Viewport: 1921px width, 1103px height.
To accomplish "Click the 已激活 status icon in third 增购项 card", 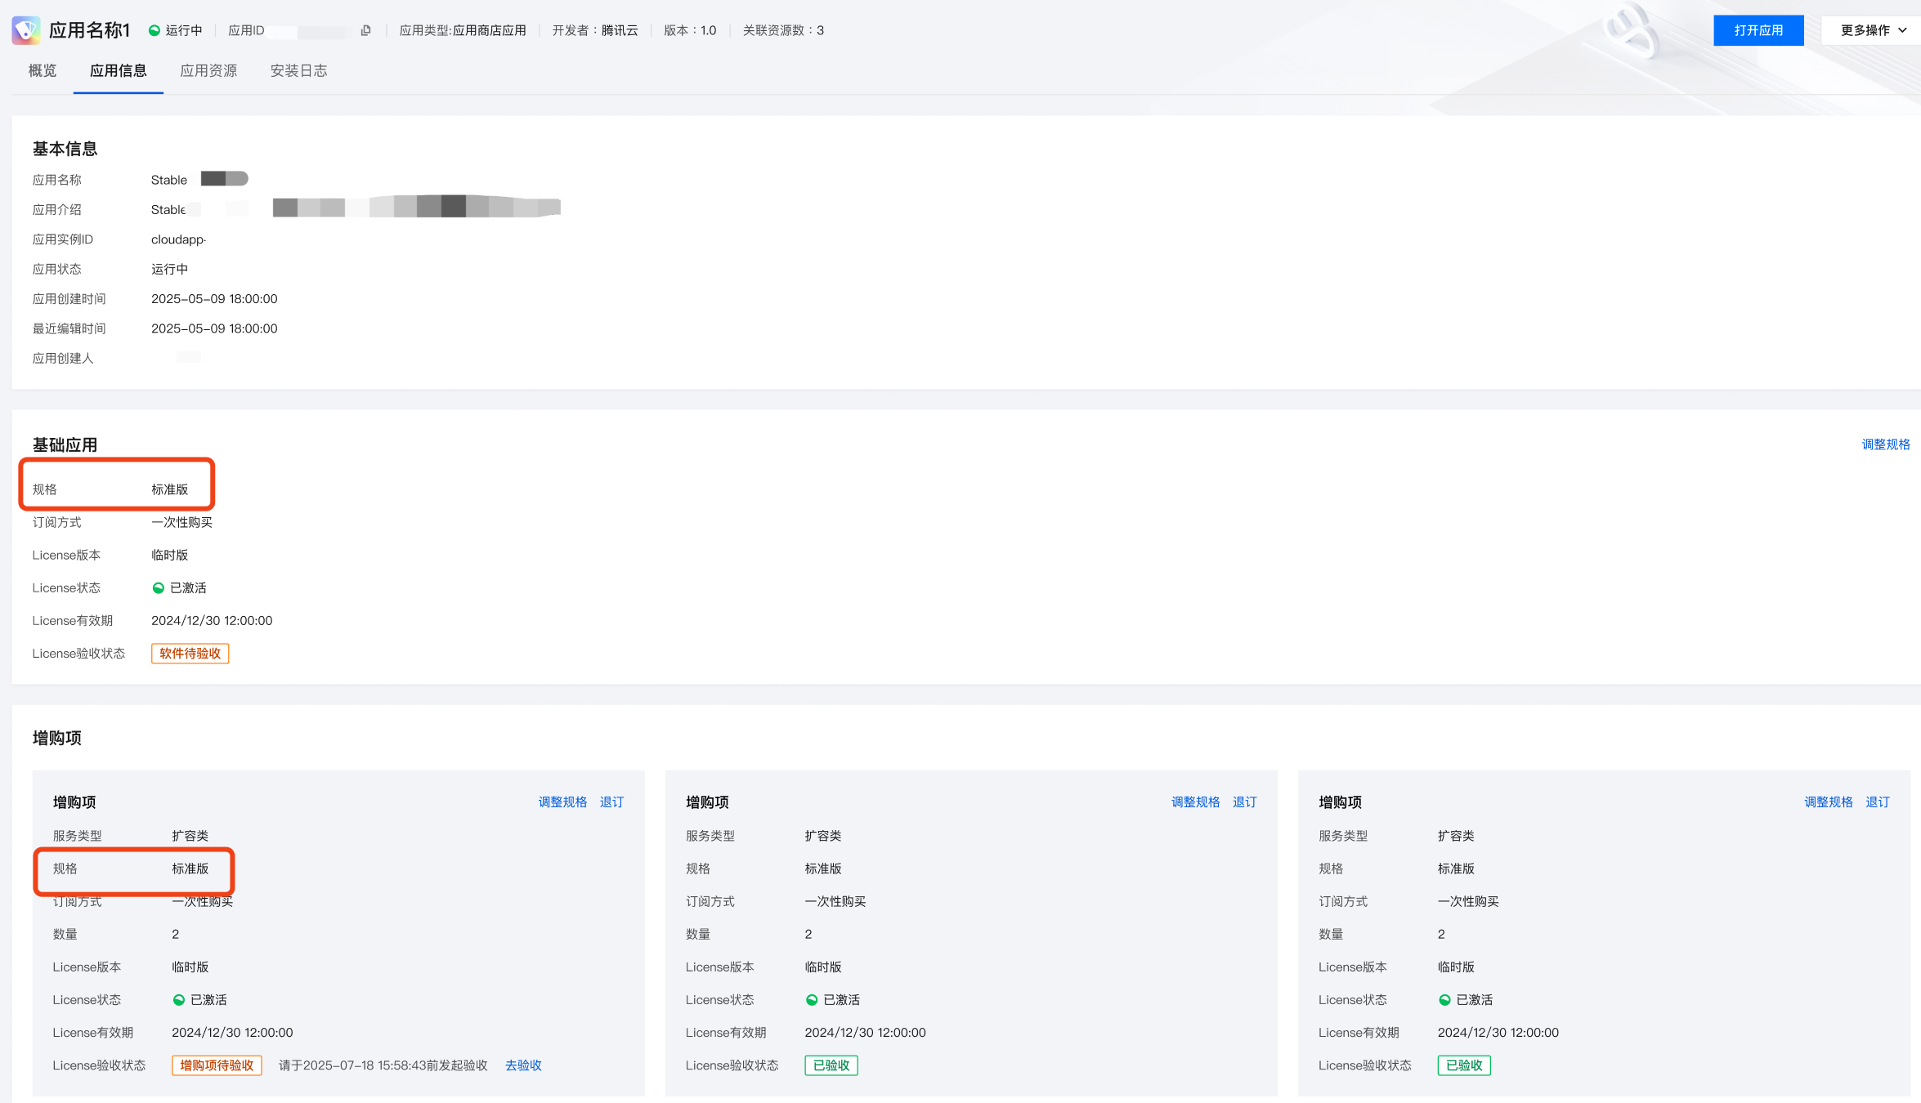I will point(1444,1000).
